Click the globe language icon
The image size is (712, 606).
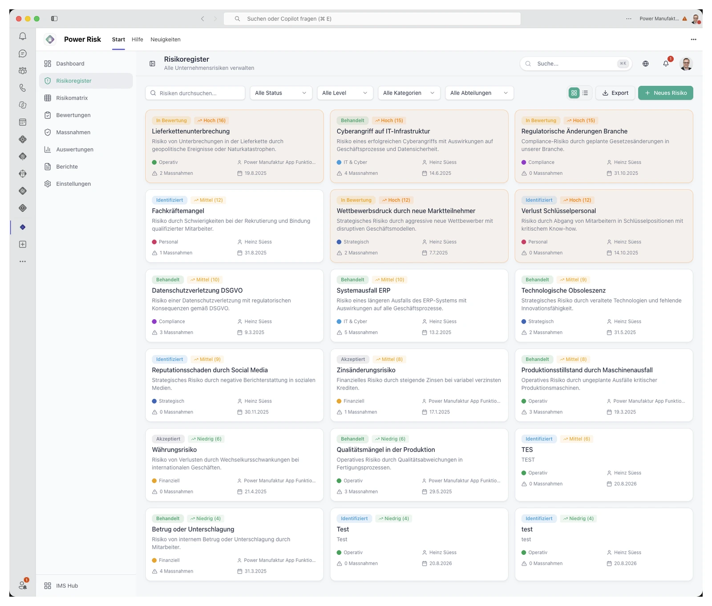(645, 64)
